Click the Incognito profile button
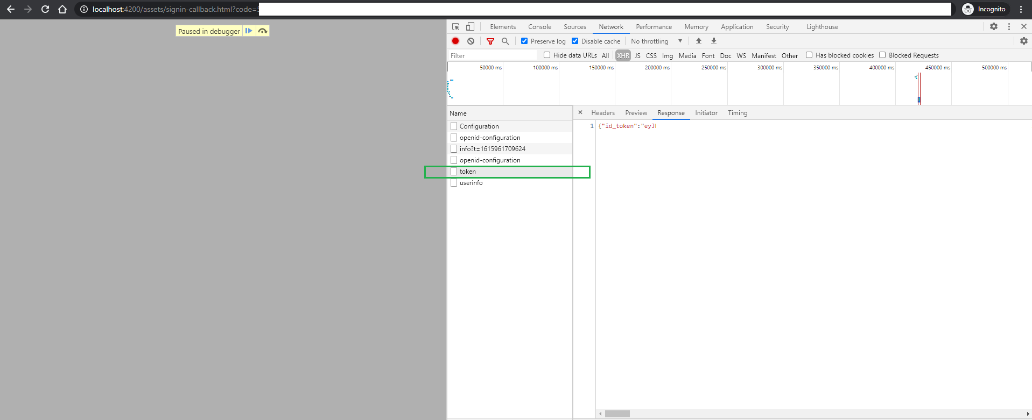 [x=985, y=9]
